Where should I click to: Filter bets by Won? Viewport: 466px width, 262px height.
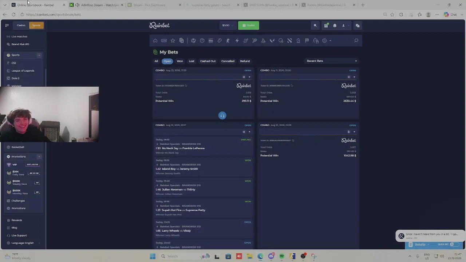click(x=180, y=61)
